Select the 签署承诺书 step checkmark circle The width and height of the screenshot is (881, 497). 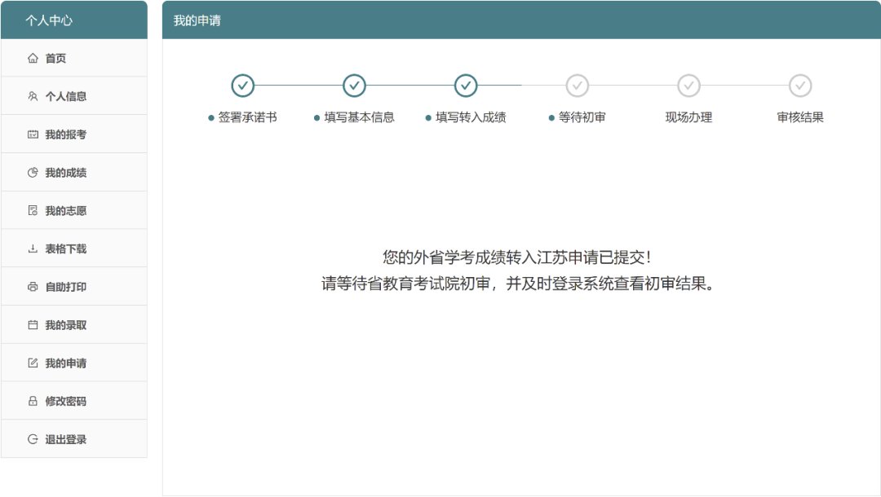[242, 86]
